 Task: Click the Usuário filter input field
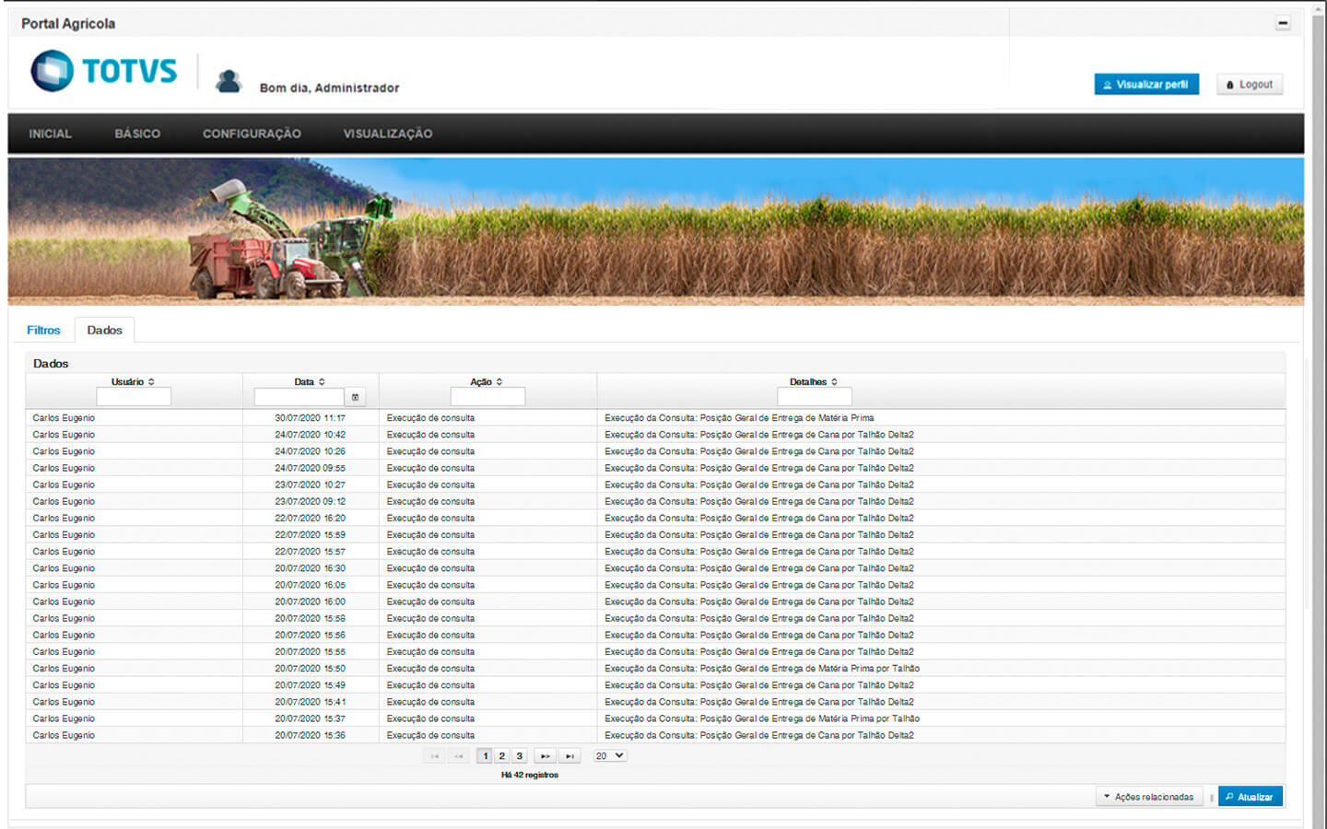134,397
